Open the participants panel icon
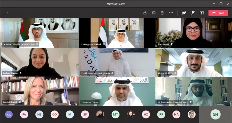This screenshot has width=232, height=123. 145,13
